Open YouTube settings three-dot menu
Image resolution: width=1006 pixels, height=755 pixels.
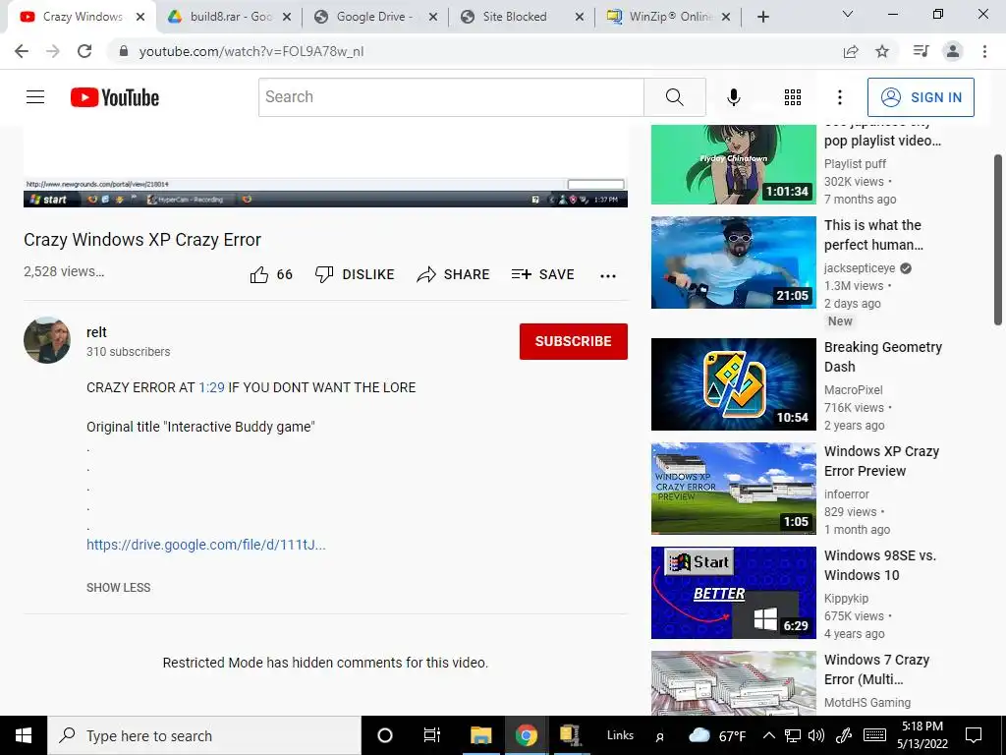tap(839, 97)
